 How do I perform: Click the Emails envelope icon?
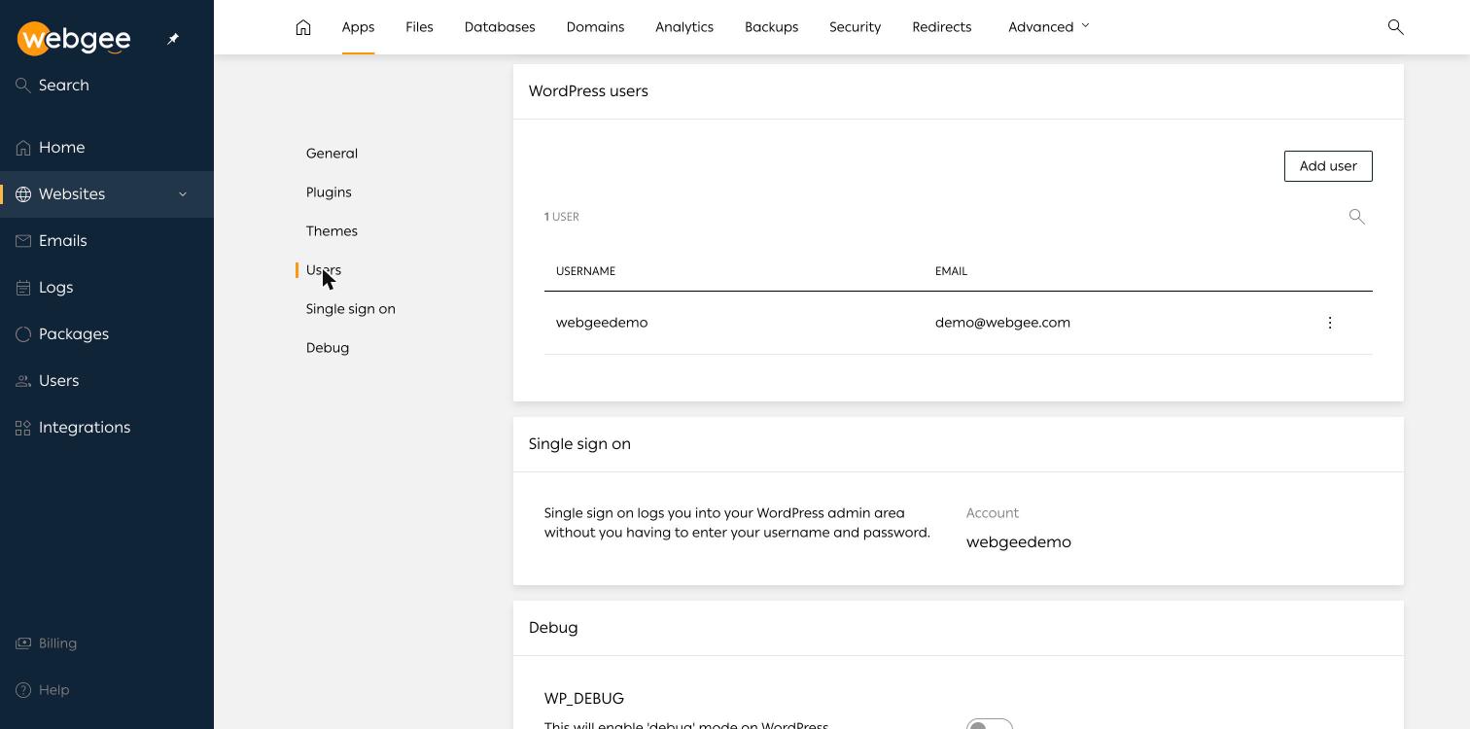(x=23, y=241)
